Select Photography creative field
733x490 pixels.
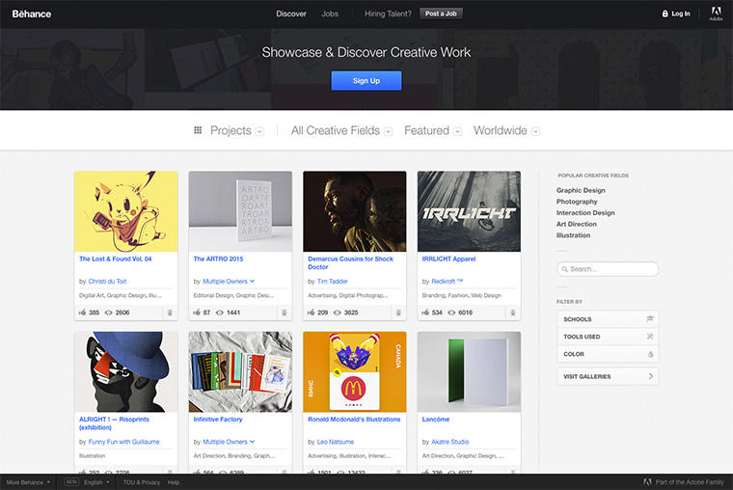(x=577, y=202)
